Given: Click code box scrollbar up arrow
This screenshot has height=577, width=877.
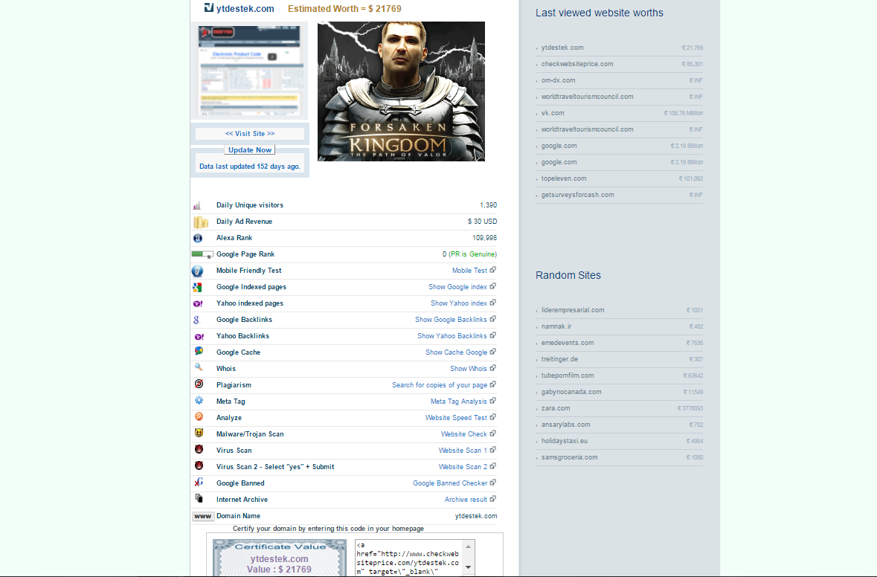Looking at the screenshot, I should pyautogui.click(x=469, y=547).
